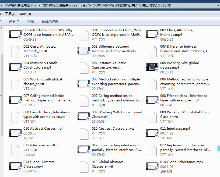The height and width of the screenshot is (177, 220).
Task: Select the 009 Global Friend Class_en.vtt file icon
Action: point(152,117)
